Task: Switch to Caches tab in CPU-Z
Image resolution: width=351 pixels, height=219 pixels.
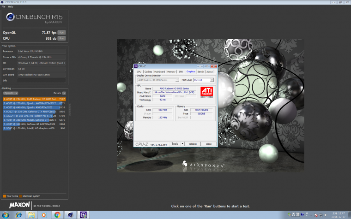Action: point(148,72)
